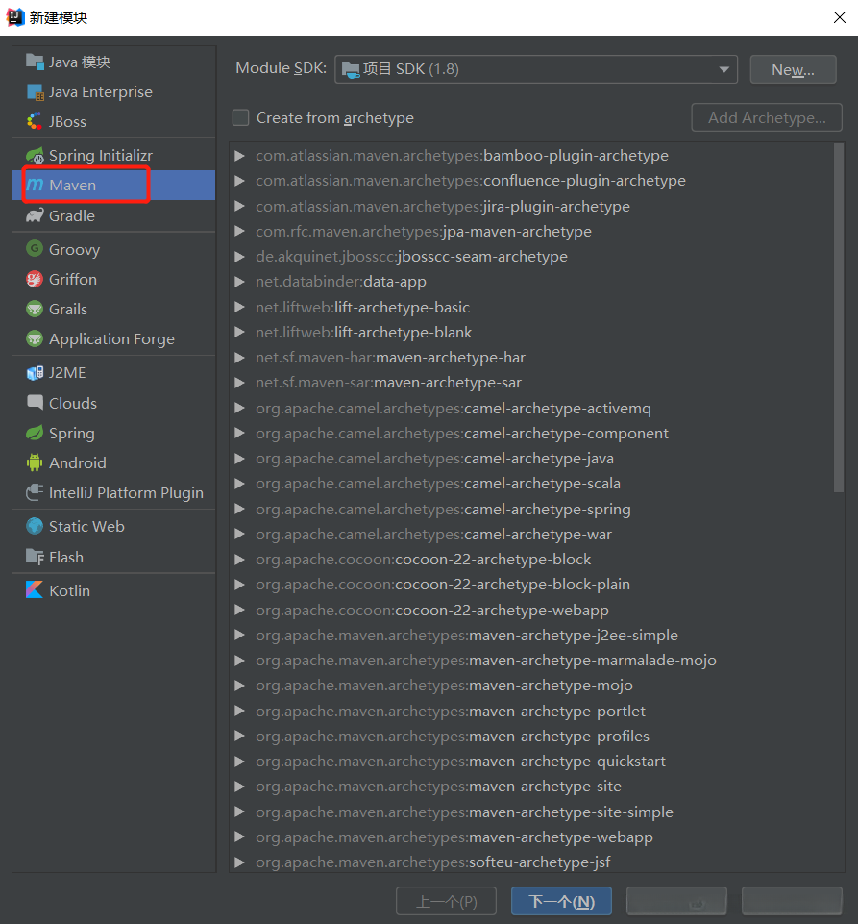Click the archetype list vertical scrollbar
Image resolution: width=858 pixels, height=924 pixels.
pos(839,317)
